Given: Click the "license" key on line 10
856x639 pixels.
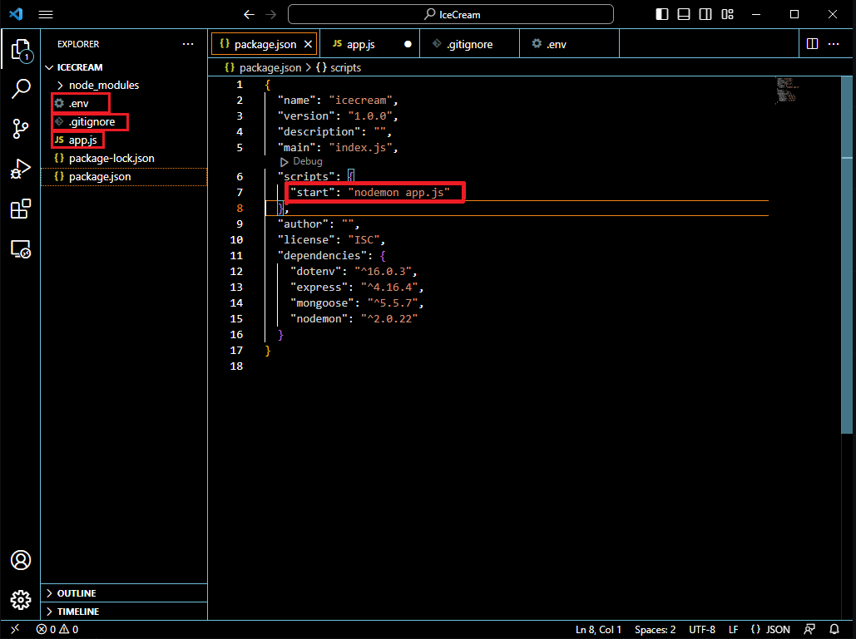Looking at the screenshot, I should [x=306, y=240].
